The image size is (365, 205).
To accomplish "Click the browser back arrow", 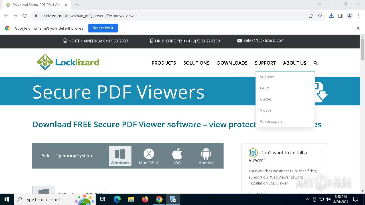I will 6,16.
